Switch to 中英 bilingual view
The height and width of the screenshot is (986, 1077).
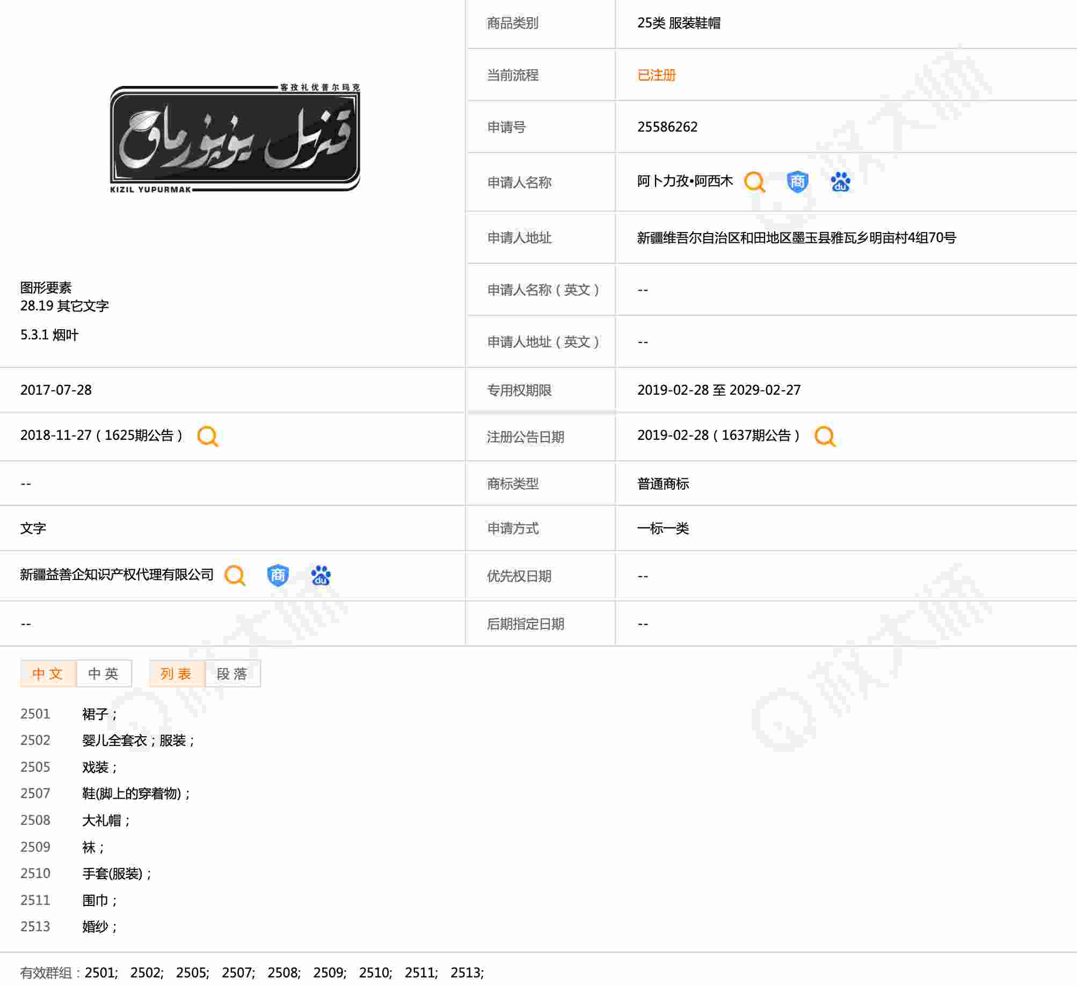(104, 673)
